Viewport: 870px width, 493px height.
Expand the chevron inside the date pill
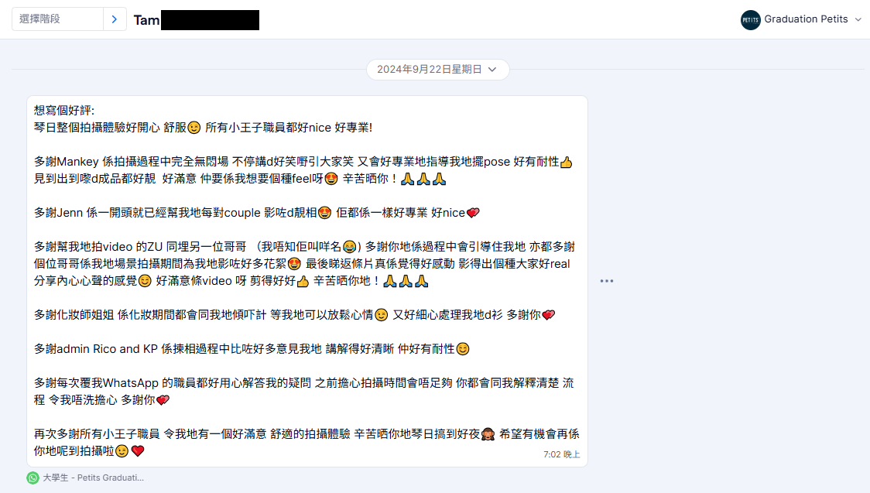[492, 70]
